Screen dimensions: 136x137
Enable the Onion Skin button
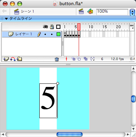(x=74, y=59)
